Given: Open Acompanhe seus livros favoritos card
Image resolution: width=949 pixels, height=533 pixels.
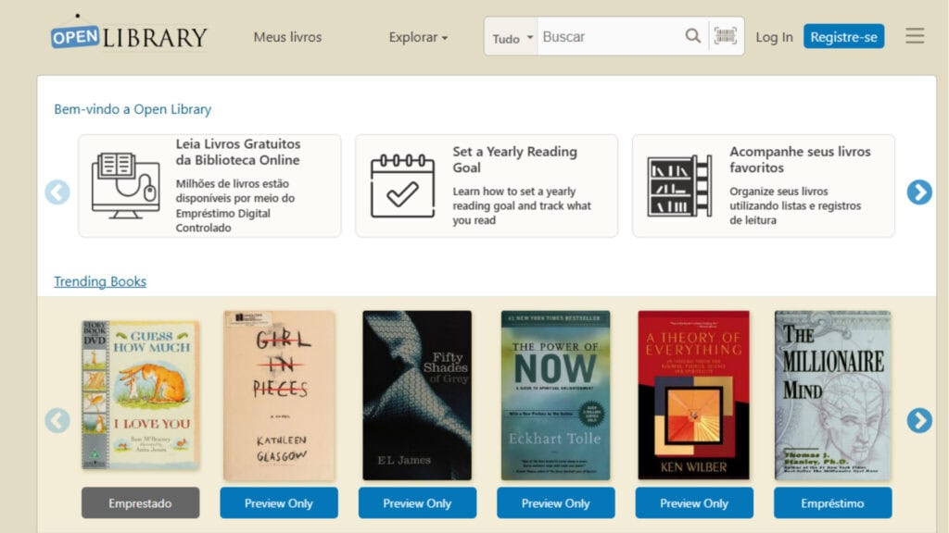Looking at the screenshot, I should [764, 185].
